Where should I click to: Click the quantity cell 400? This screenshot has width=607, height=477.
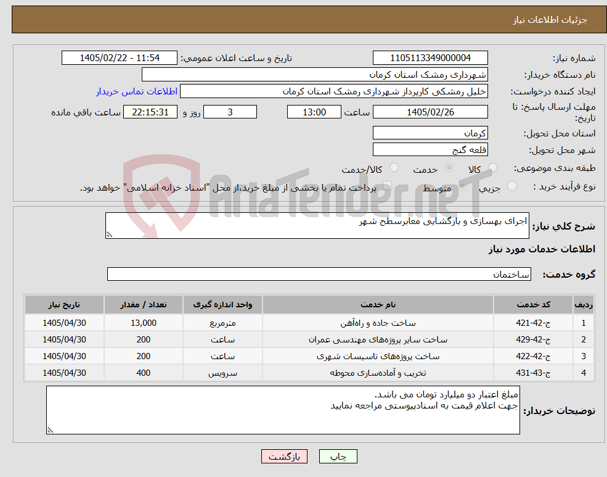[x=143, y=373]
